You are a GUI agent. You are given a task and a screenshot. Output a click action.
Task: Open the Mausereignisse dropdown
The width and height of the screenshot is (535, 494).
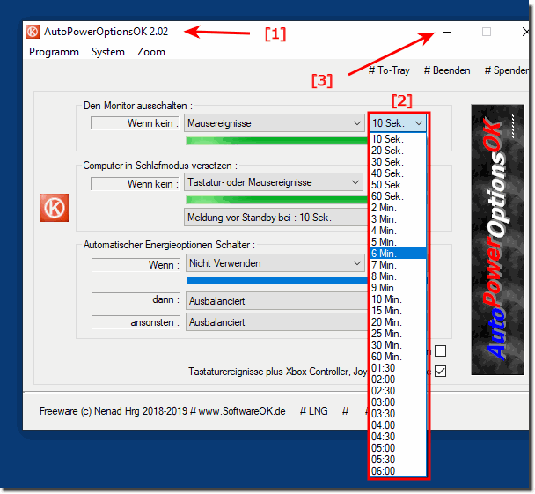275,123
